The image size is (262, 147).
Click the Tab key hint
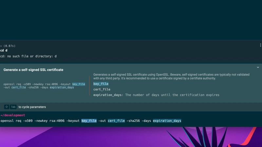click(13, 107)
